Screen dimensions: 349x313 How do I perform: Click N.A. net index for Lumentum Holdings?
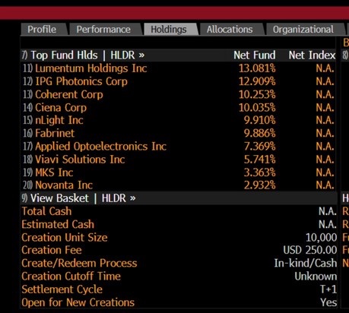coord(325,68)
